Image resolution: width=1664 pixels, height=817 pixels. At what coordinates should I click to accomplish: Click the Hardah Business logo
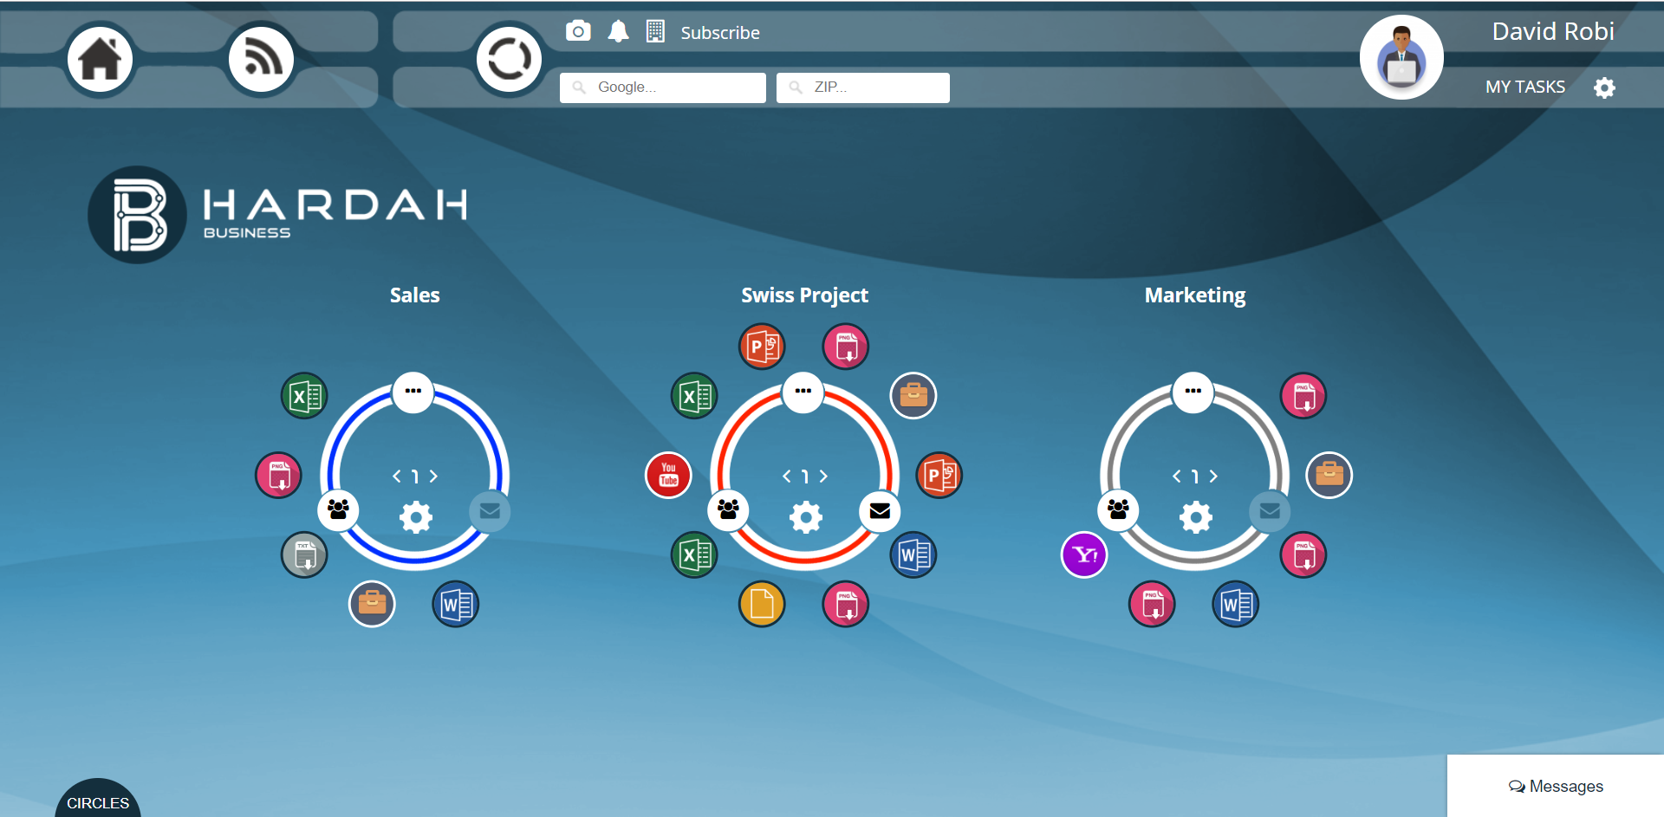278,215
